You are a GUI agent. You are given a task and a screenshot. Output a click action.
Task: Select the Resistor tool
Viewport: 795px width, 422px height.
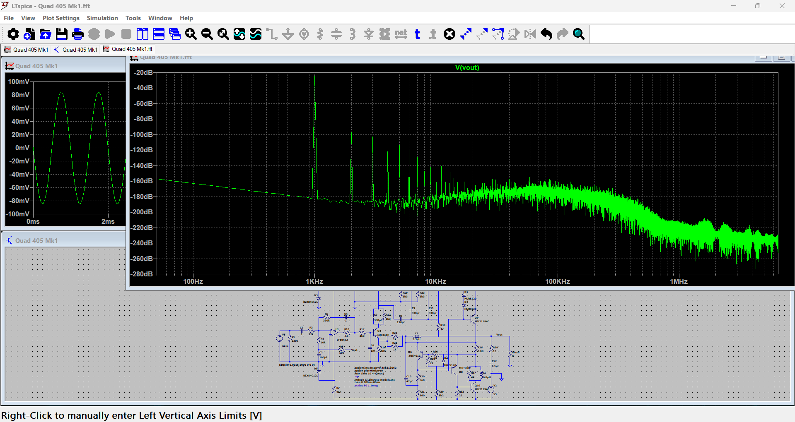click(320, 34)
